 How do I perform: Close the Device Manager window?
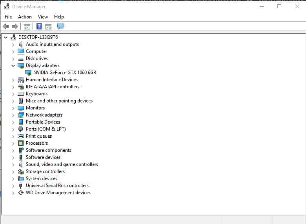297,6
